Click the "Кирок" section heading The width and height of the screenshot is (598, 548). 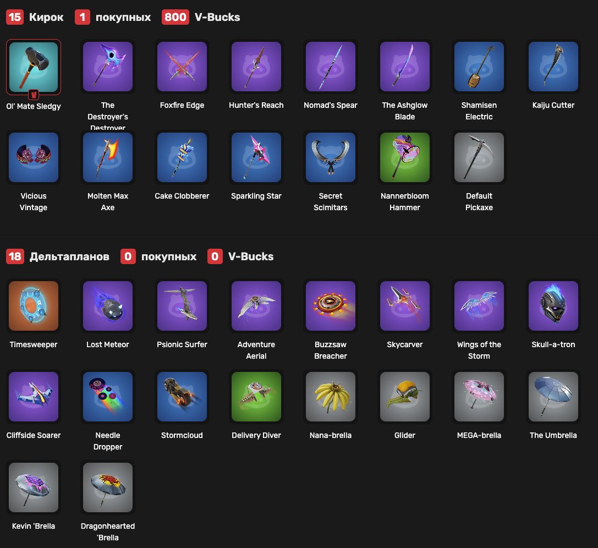[x=46, y=17]
